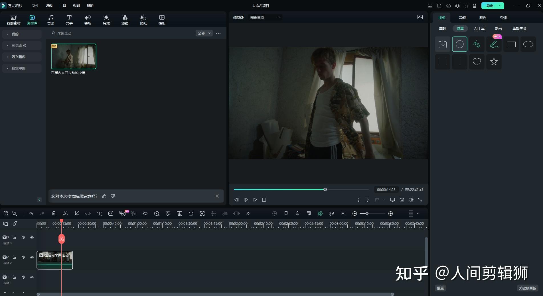Open the 滤镜 filters panel

pos(125,20)
